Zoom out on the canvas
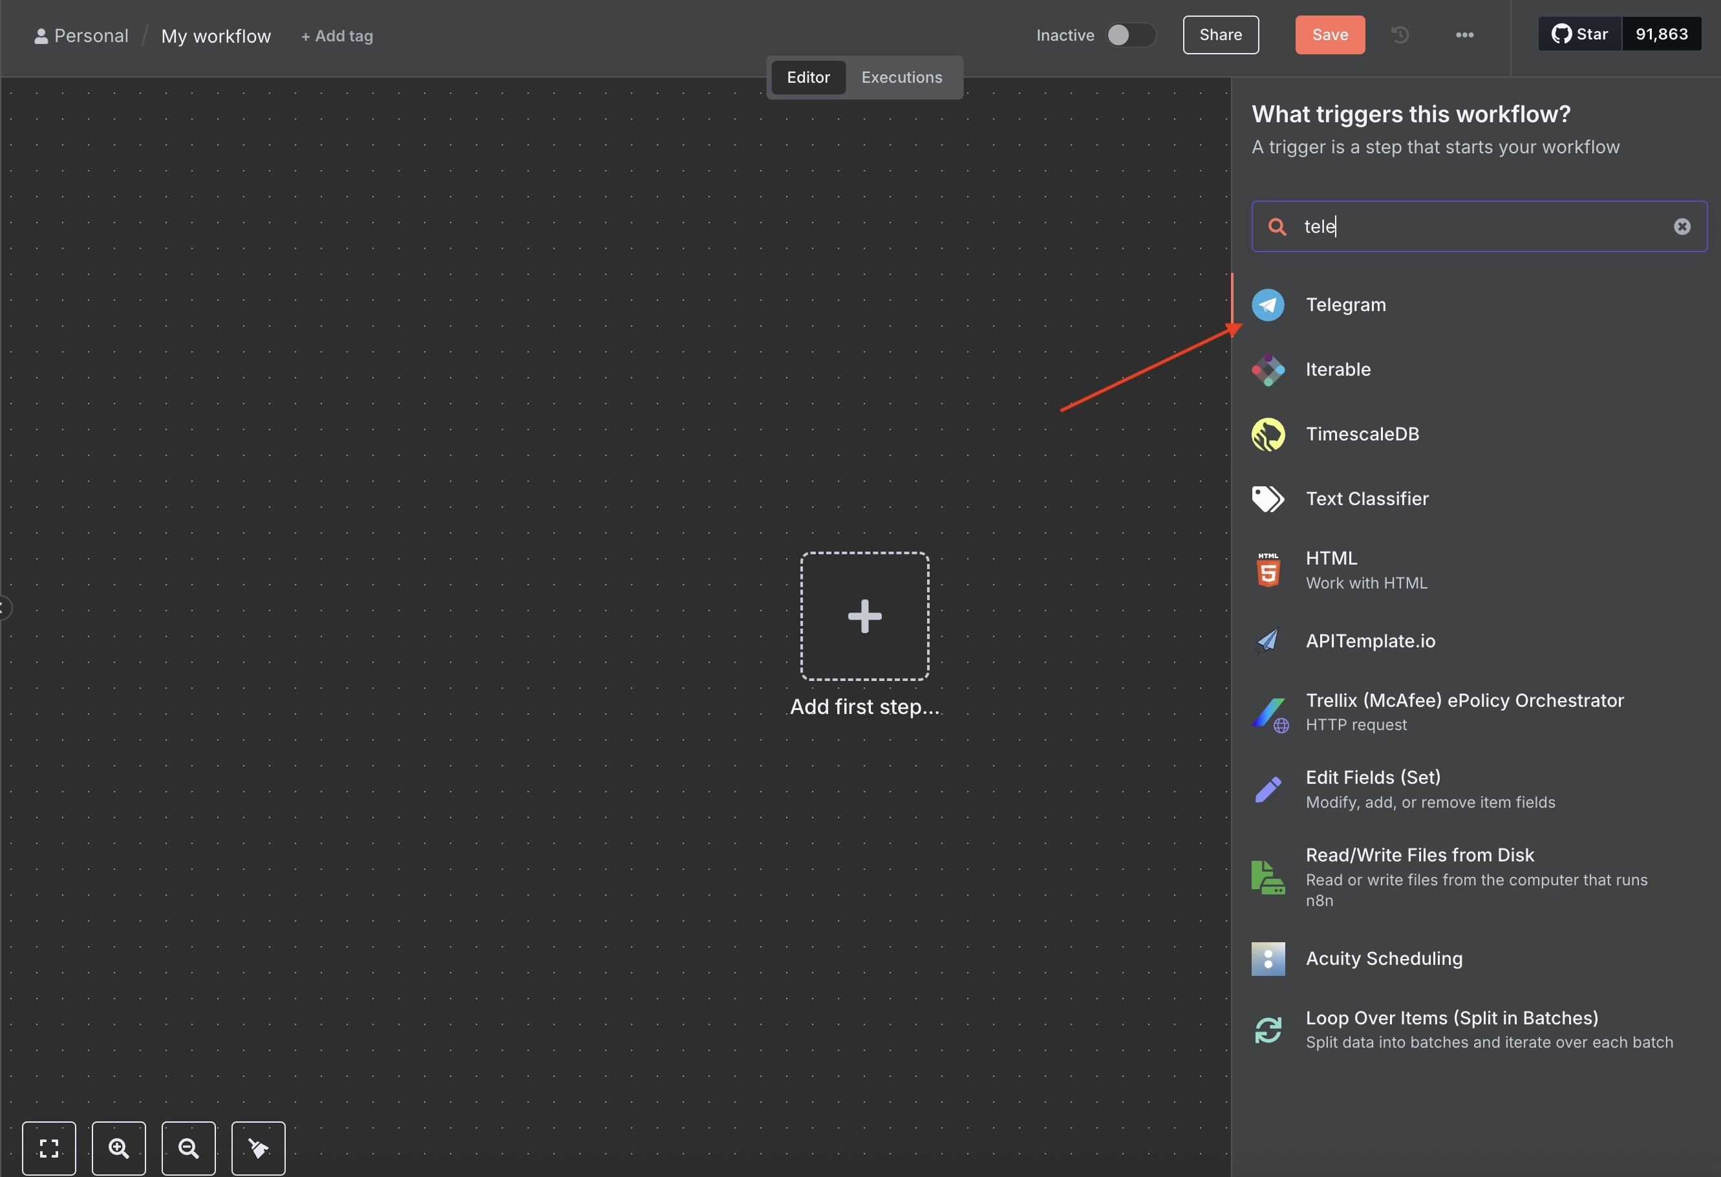 (x=189, y=1148)
